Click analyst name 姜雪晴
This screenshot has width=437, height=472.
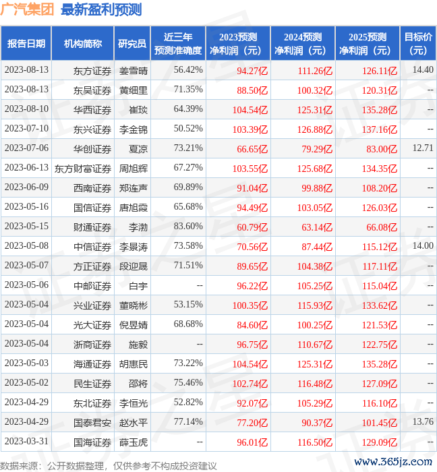(x=134, y=71)
